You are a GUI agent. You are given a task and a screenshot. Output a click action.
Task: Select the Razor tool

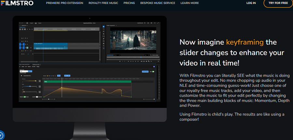point(104,34)
